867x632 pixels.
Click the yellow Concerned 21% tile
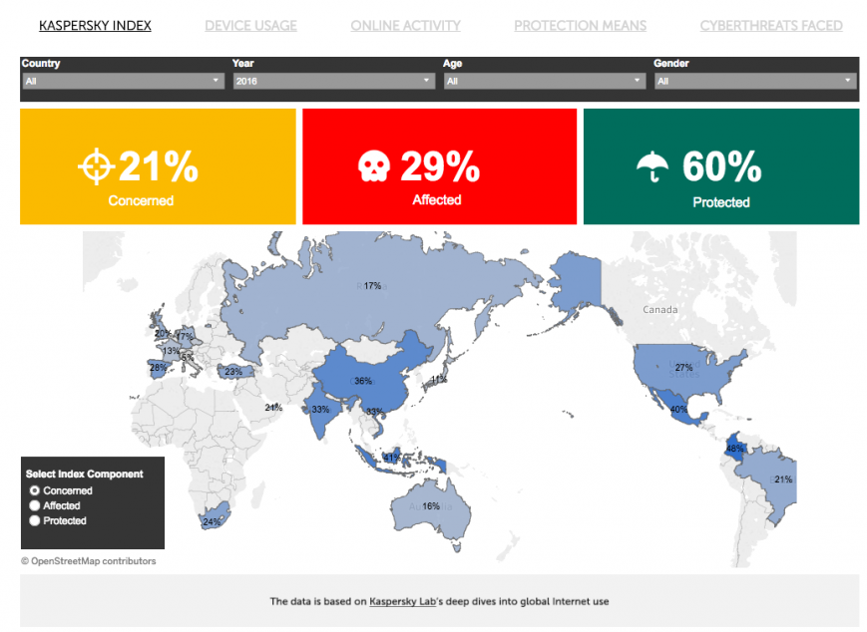[159, 166]
